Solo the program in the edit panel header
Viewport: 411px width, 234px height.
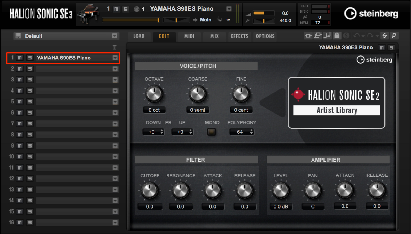[x=391, y=47]
